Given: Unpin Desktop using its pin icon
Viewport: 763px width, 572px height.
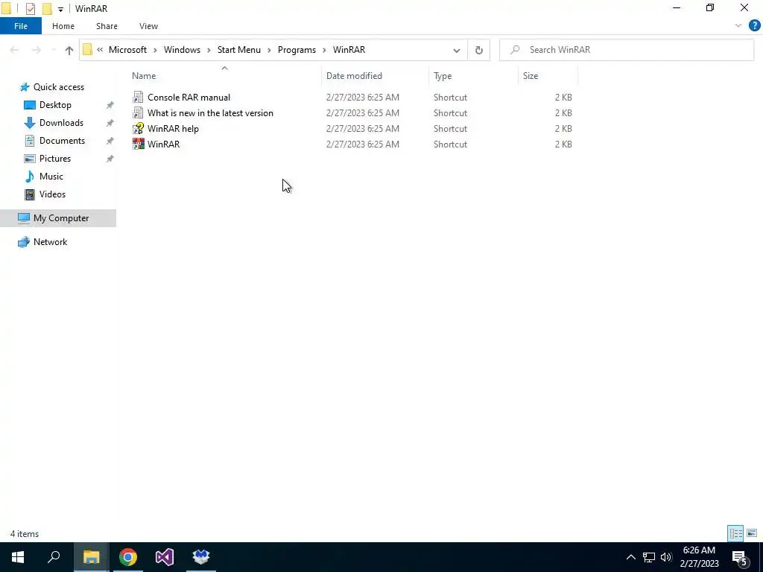Looking at the screenshot, I should (x=110, y=105).
